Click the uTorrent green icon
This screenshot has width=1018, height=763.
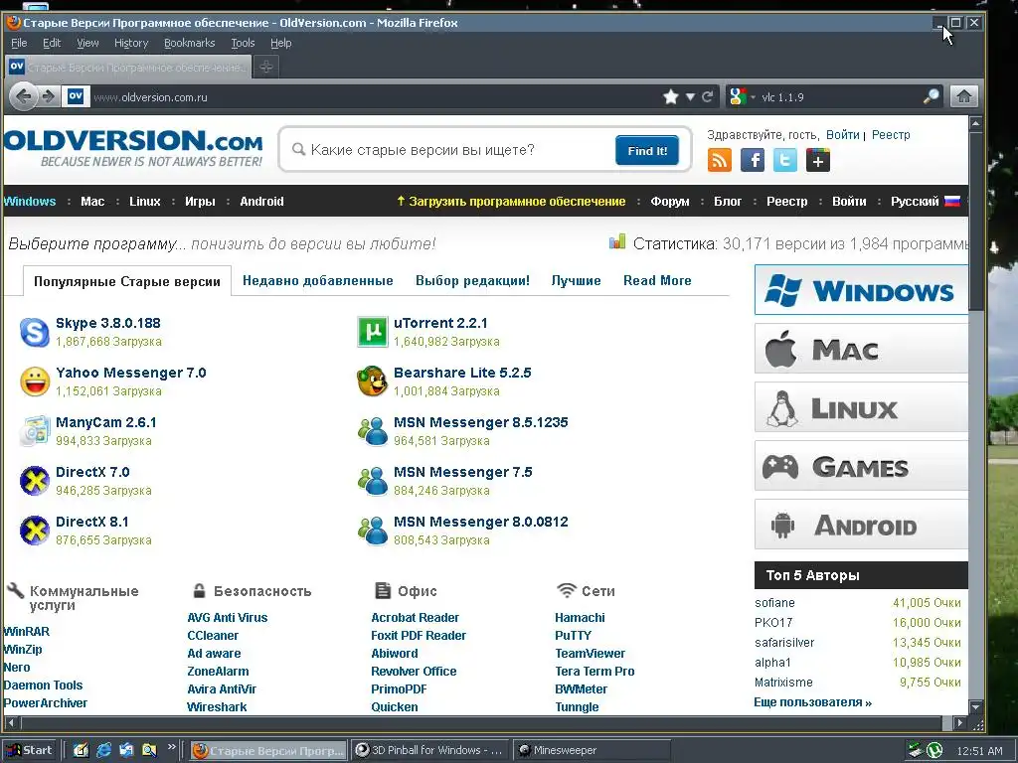click(373, 332)
